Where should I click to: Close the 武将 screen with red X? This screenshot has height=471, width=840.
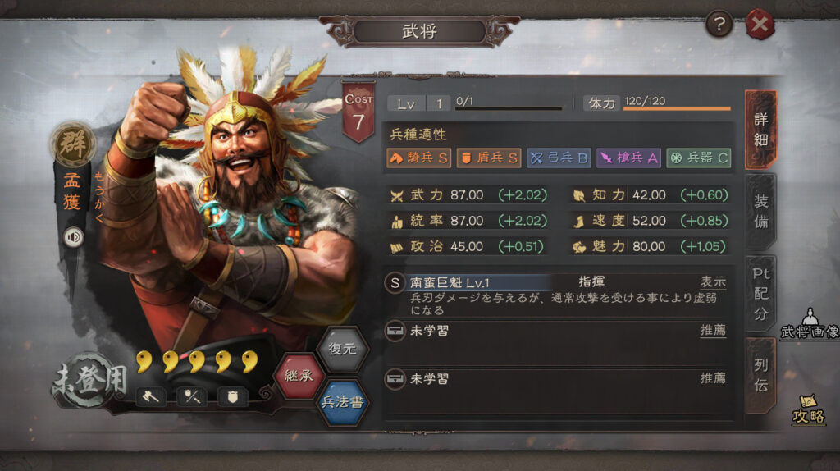coord(760,24)
